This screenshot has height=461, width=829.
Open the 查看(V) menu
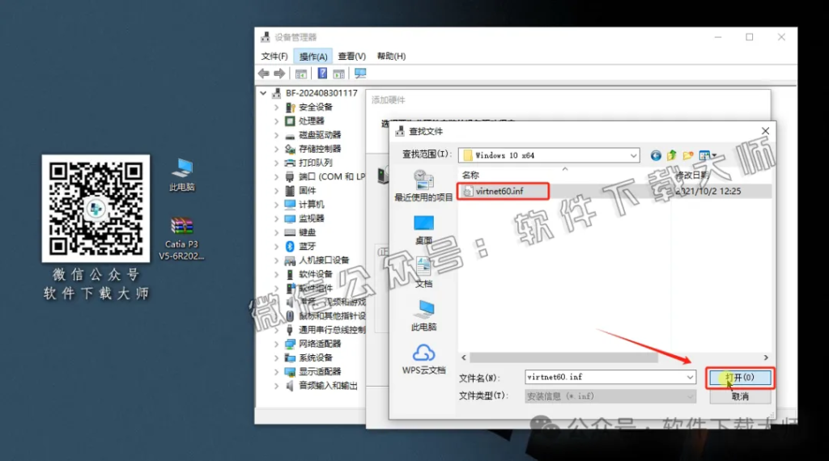(x=351, y=56)
